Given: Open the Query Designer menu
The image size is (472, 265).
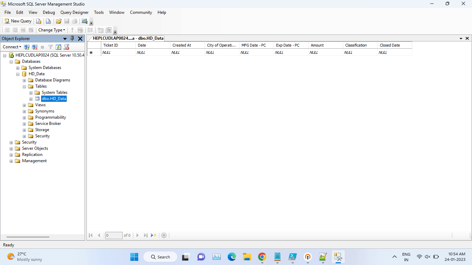Looking at the screenshot, I should coord(74,12).
